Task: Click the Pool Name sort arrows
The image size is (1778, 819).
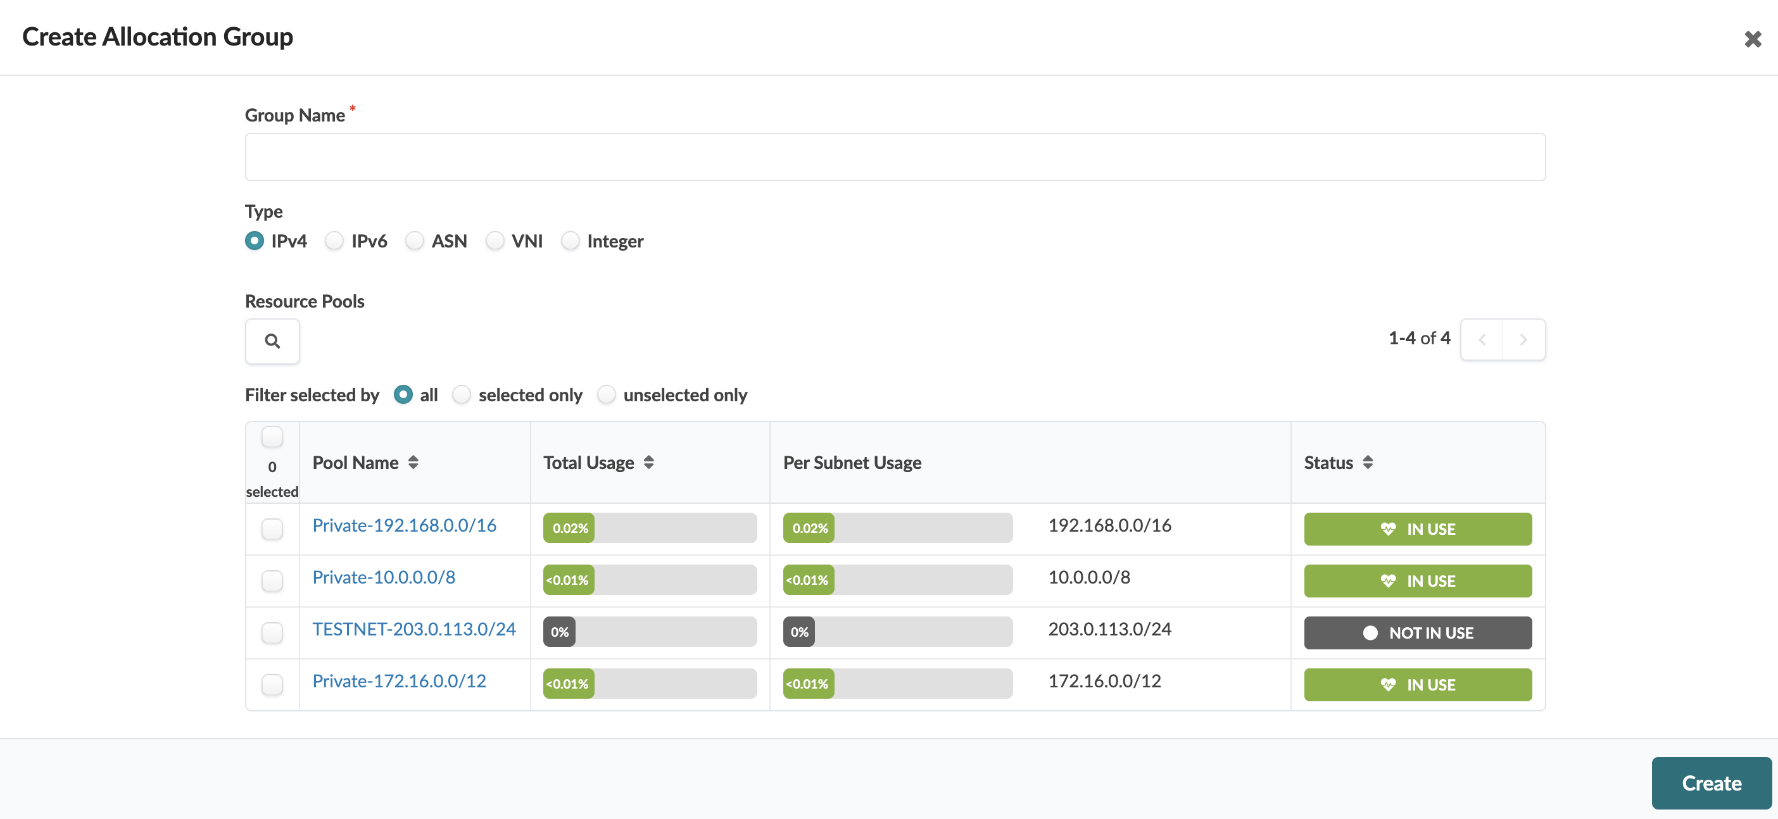Action: tap(413, 462)
